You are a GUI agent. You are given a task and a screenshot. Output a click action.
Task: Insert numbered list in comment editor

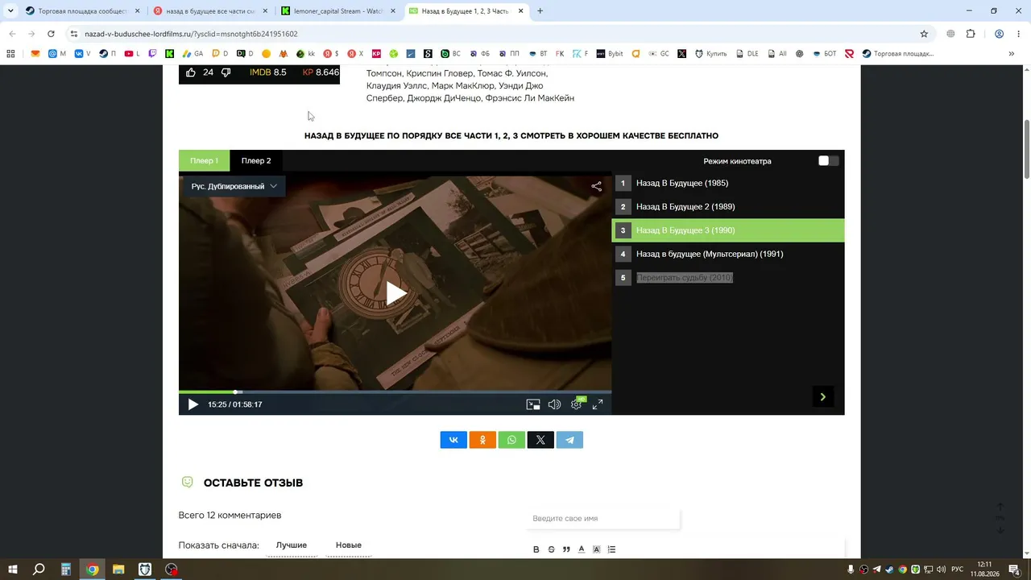(612, 549)
